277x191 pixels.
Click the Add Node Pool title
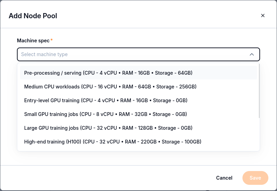33,16
